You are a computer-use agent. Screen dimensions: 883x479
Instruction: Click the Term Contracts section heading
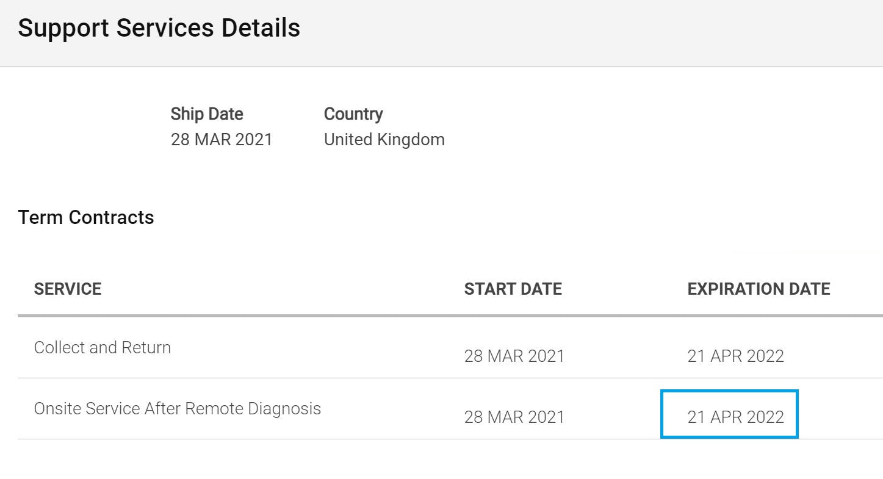click(x=86, y=218)
